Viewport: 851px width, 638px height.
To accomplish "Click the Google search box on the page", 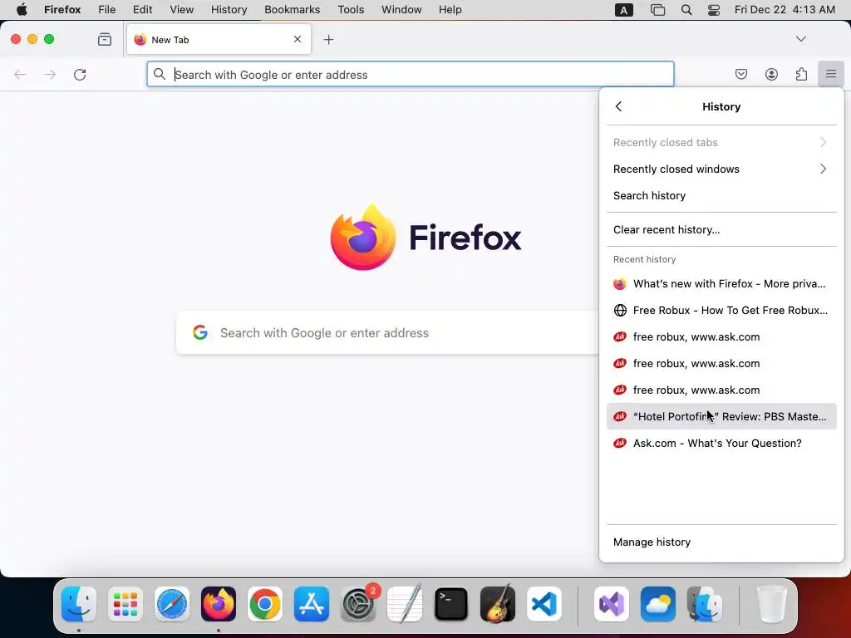I will 387,332.
